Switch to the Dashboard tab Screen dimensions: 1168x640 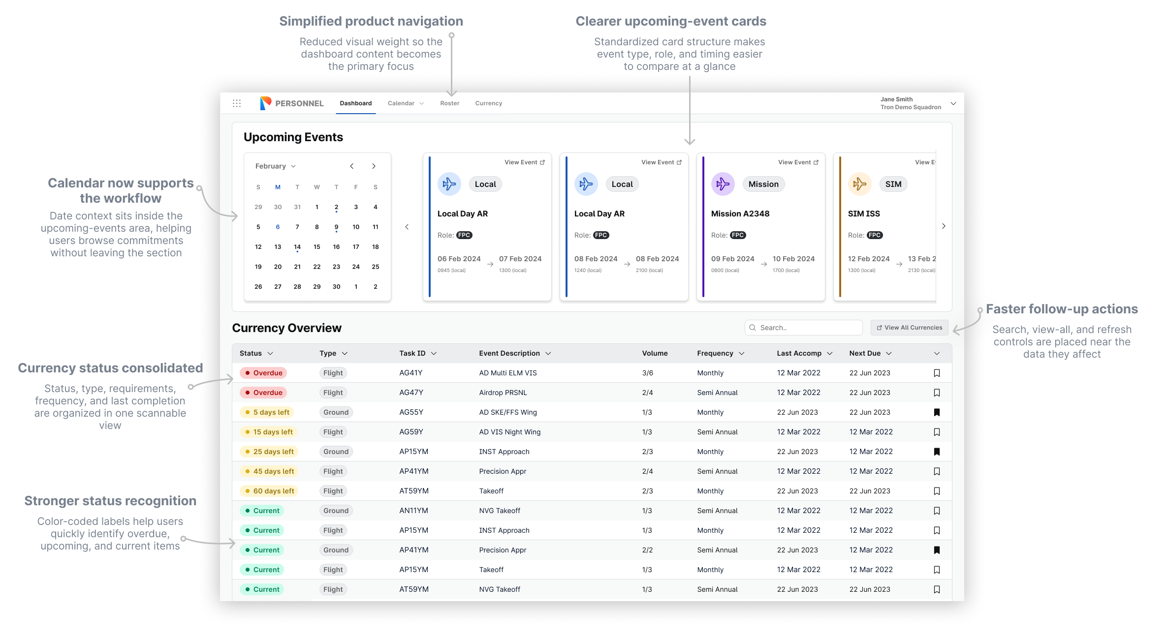[x=355, y=103]
